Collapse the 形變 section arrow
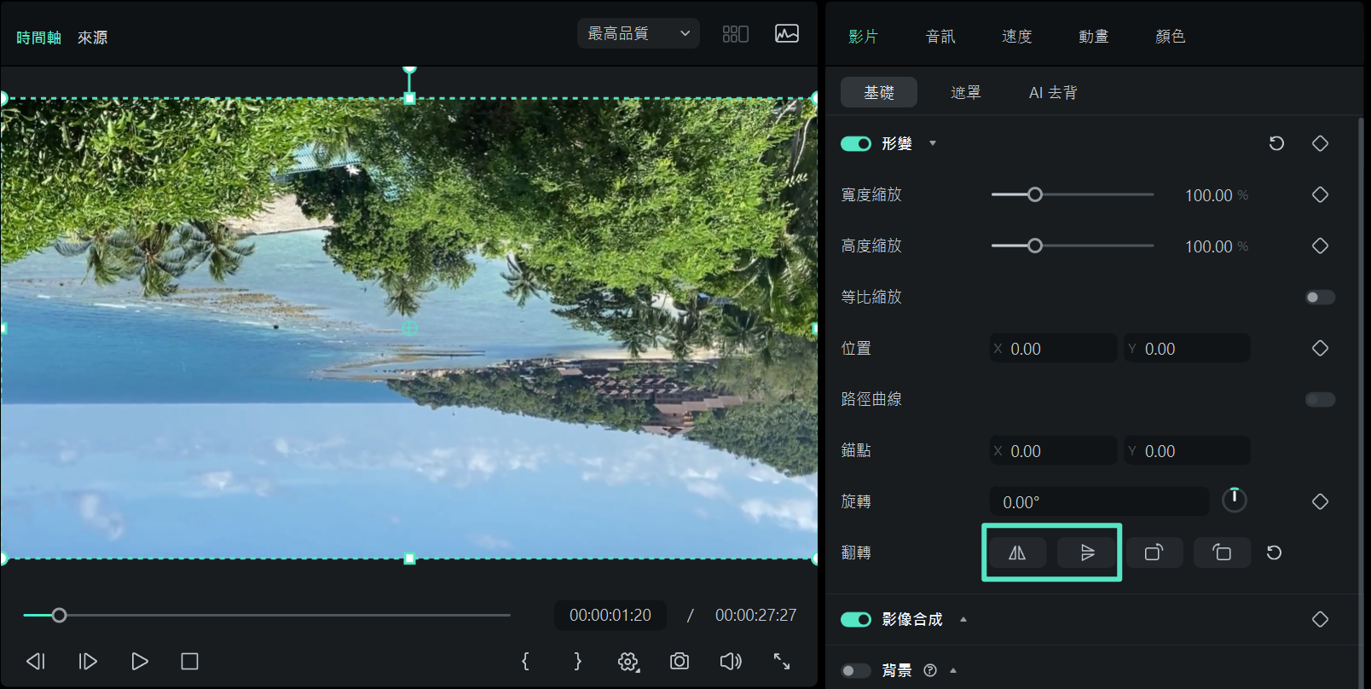Viewport: 1371px width, 689px height. [x=933, y=143]
